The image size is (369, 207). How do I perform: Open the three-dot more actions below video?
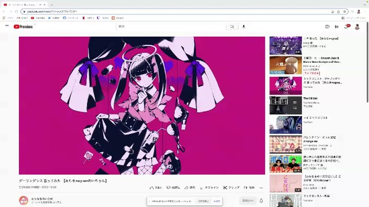[261, 187]
